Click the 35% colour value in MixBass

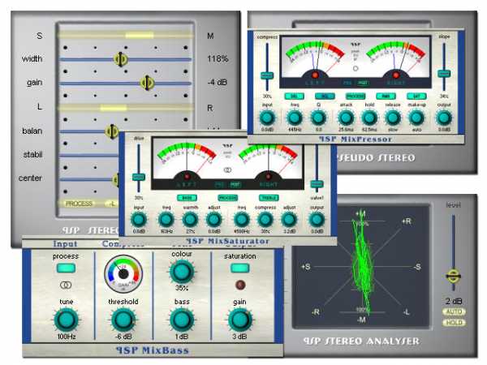(182, 288)
